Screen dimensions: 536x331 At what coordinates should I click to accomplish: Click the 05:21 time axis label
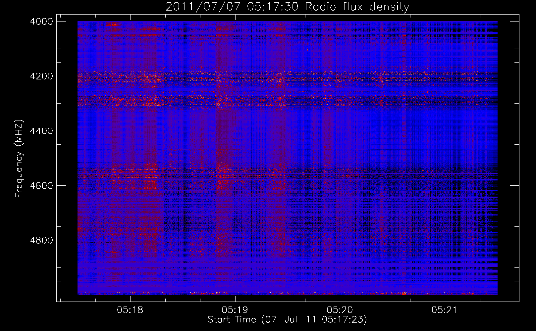pos(445,310)
